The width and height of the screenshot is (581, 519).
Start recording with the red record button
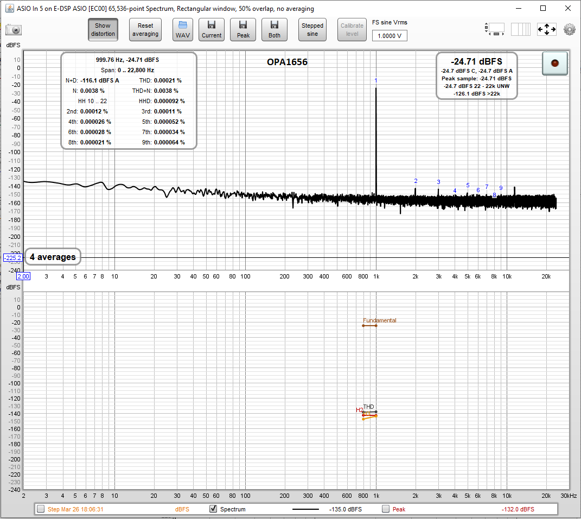(555, 64)
